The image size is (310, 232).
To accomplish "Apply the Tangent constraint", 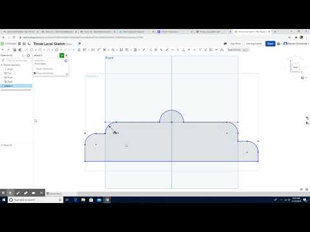I will click(167, 50).
